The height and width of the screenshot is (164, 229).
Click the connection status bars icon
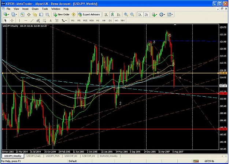point(196,161)
